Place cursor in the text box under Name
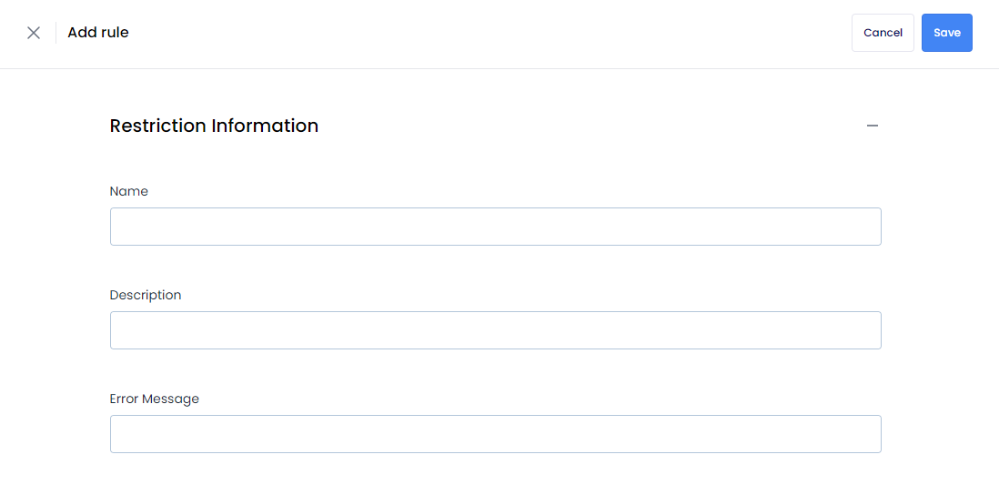Screen dimensions: 999x485 pos(496,227)
